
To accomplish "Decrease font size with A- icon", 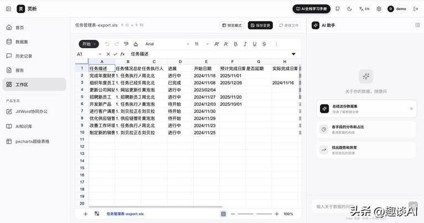I will 226,44.
